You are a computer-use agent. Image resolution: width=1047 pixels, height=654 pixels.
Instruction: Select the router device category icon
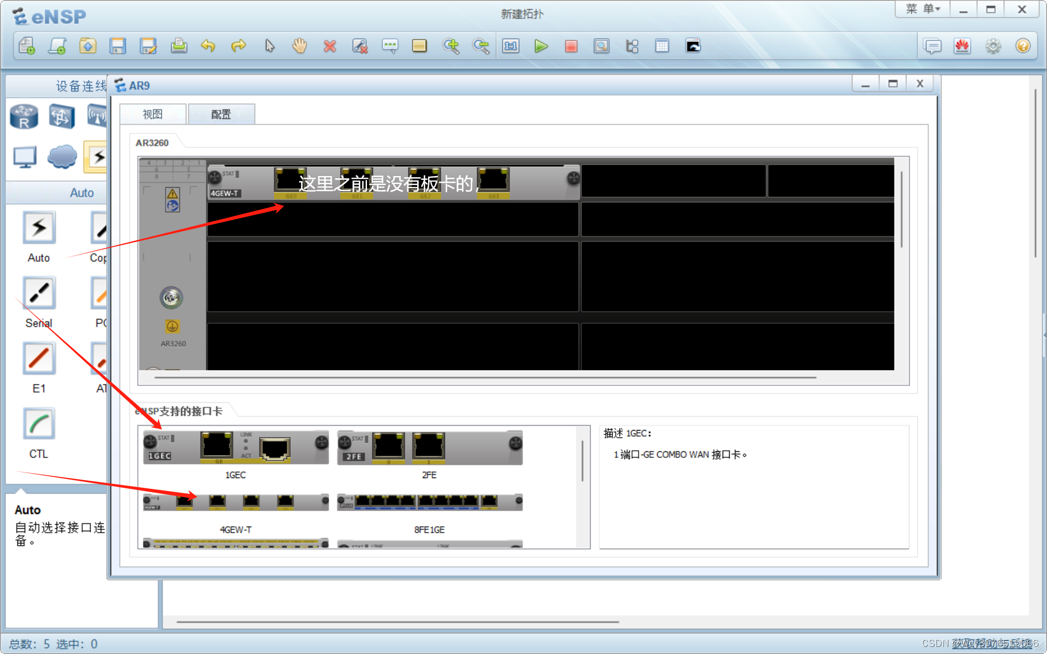pos(24,117)
